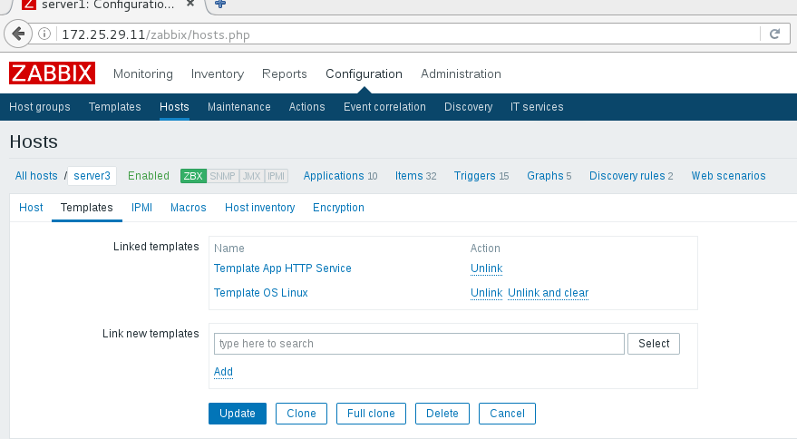The height and width of the screenshot is (439, 797).
Task: Switch to the Encryption tab
Action: pos(338,208)
